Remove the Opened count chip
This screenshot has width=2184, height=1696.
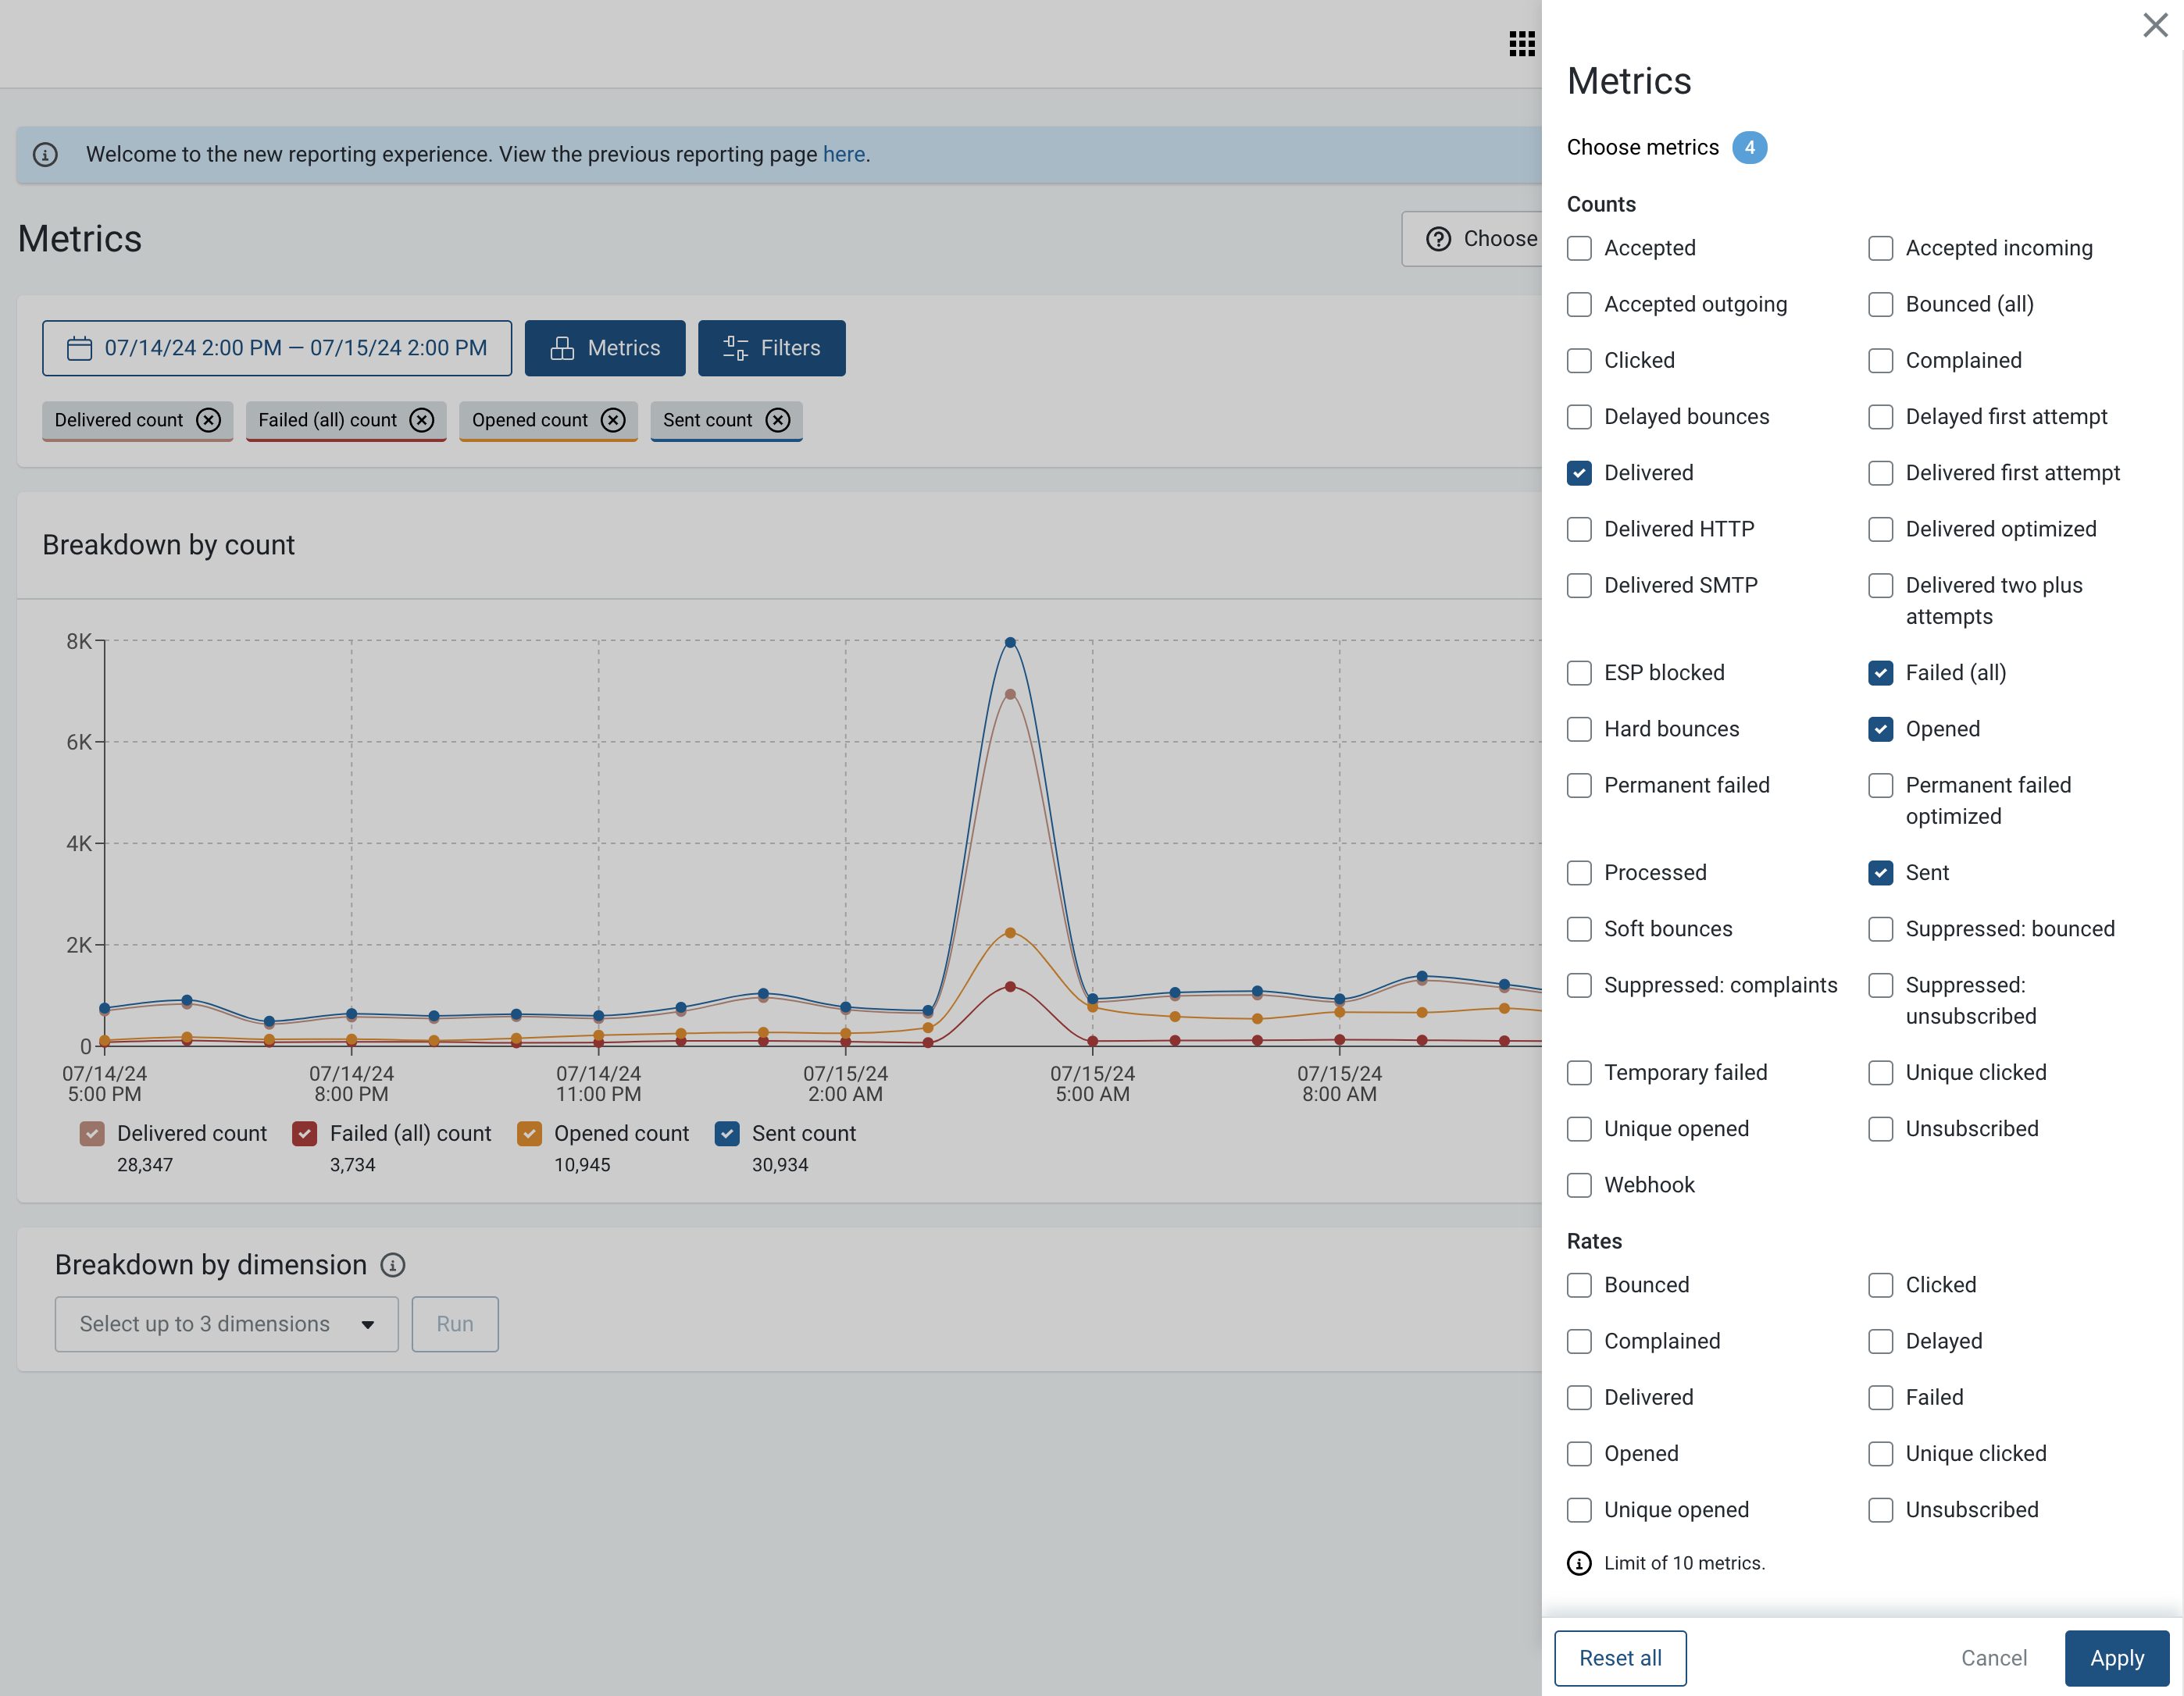(x=613, y=420)
